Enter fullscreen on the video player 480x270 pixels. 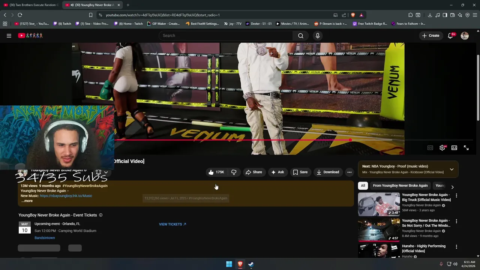click(466, 148)
